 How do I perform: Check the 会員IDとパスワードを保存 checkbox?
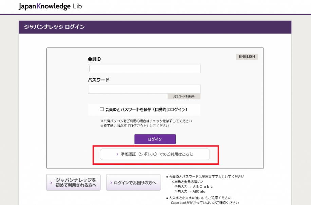102,109
